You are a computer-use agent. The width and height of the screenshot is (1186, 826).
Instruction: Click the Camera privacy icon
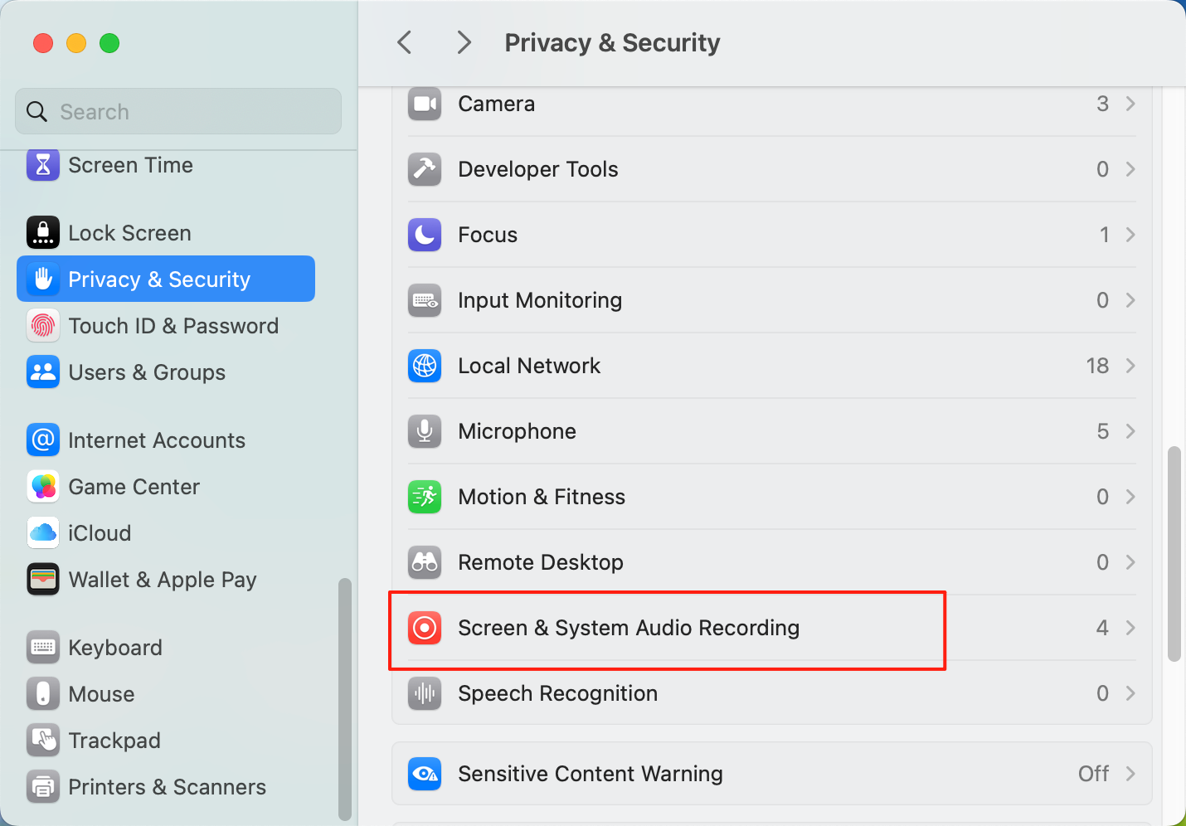[x=425, y=104]
